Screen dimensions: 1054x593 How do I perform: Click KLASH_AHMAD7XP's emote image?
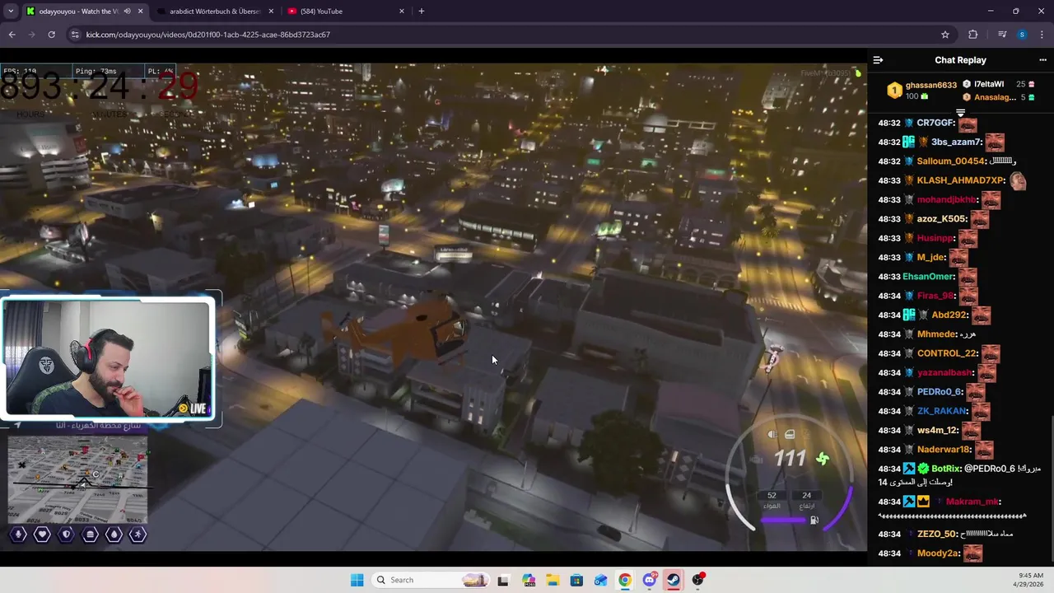click(x=1018, y=180)
